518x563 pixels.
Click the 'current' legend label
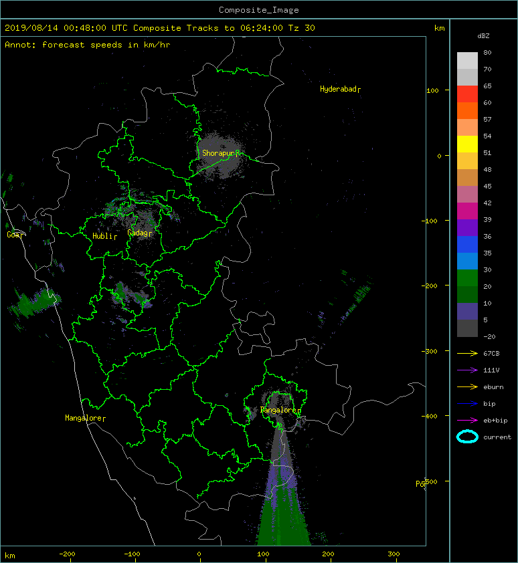[x=497, y=437]
